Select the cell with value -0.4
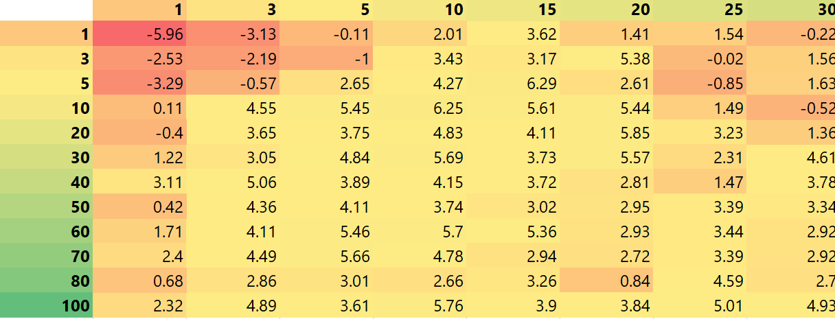835x319 pixels. coord(139,132)
